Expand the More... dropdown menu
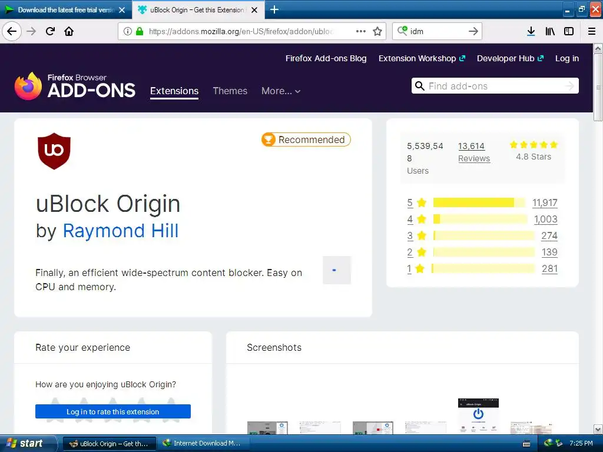The height and width of the screenshot is (452, 603). click(x=281, y=91)
